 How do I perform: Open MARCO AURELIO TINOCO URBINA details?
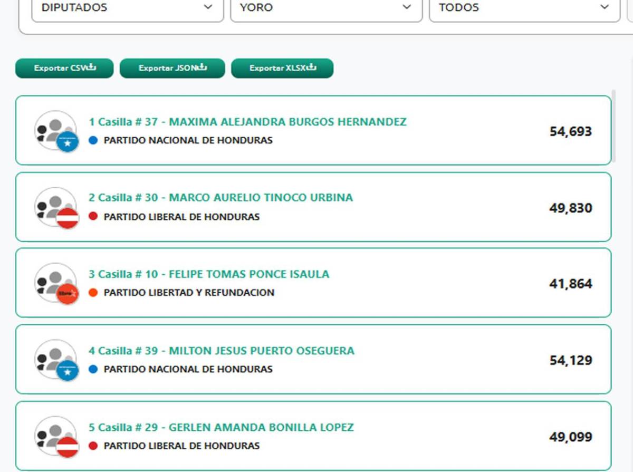click(x=222, y=198)
